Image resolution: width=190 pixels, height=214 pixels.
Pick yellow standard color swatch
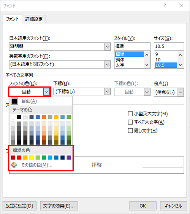32,158
